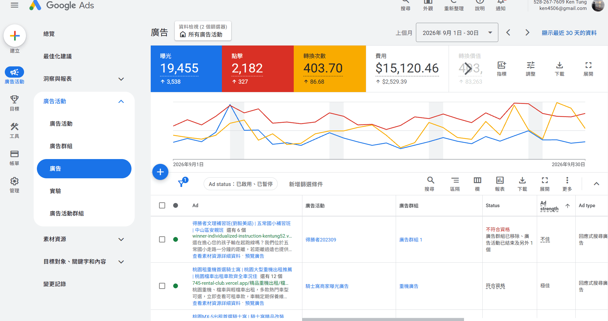Select 變更記錄 in navigation

(55, 284)
